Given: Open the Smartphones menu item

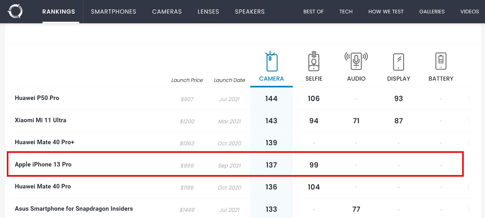Looking at the screenshot, I should pyautogui.click(x=114, y=12).
